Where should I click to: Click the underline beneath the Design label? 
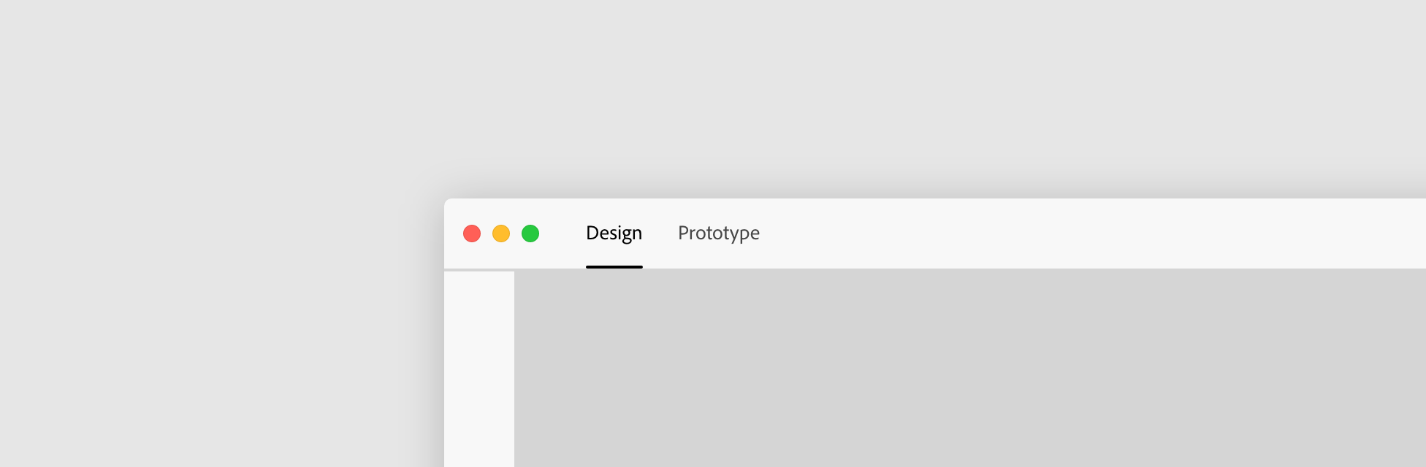click(x=614, y=267)
